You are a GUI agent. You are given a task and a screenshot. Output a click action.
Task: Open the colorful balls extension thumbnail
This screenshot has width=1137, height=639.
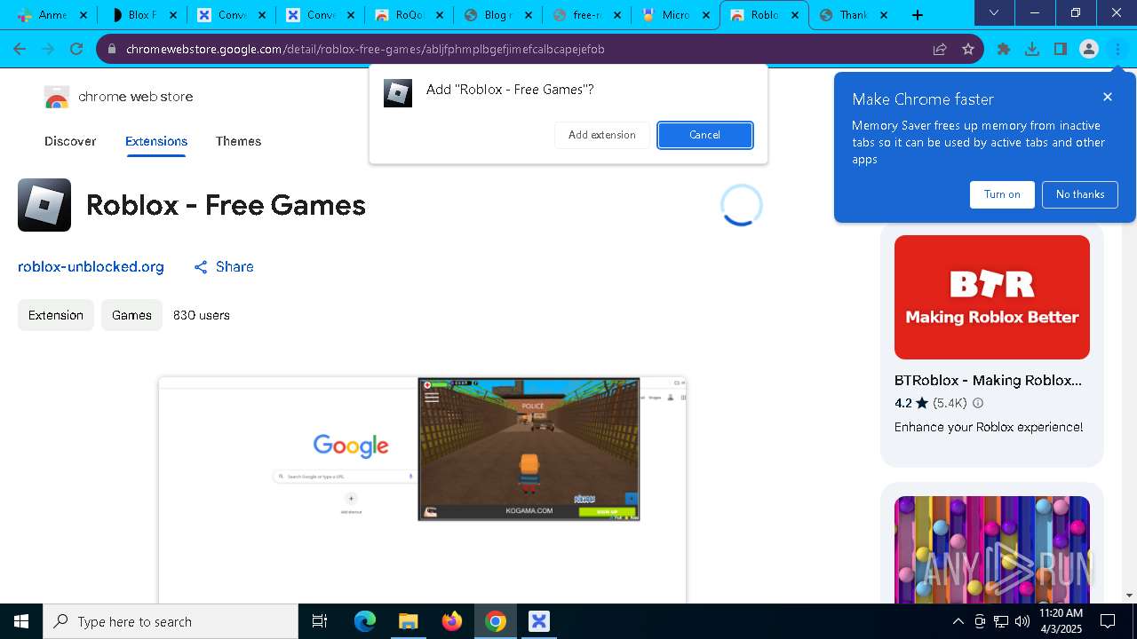pyautogui.click(x=992, y=549)
